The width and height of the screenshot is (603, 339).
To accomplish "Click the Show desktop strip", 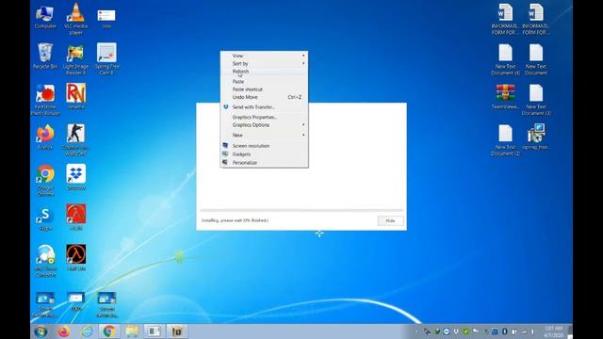I will point(570,331).
